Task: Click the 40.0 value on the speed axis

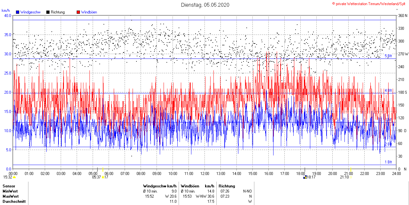Action: click(8, 15)
